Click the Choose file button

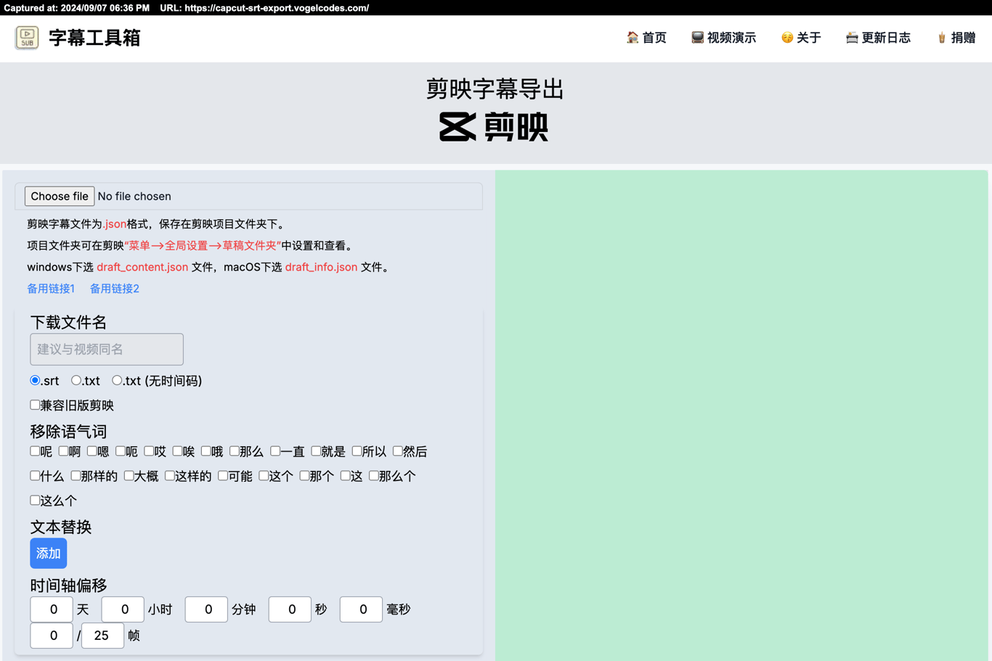tap(60, 197)
